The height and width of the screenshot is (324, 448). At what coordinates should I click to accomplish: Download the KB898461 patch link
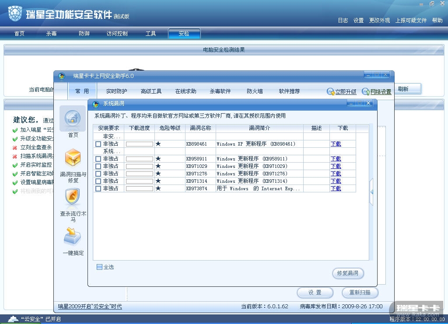336,144
